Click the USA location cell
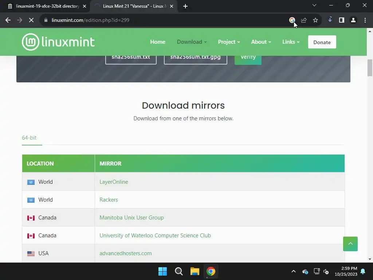This screenshot has height=280, width=373. click(58, 253)
